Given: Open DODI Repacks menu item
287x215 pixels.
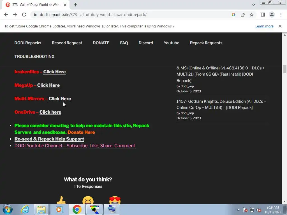Looking at the screenshot, I should pos(28,43).
